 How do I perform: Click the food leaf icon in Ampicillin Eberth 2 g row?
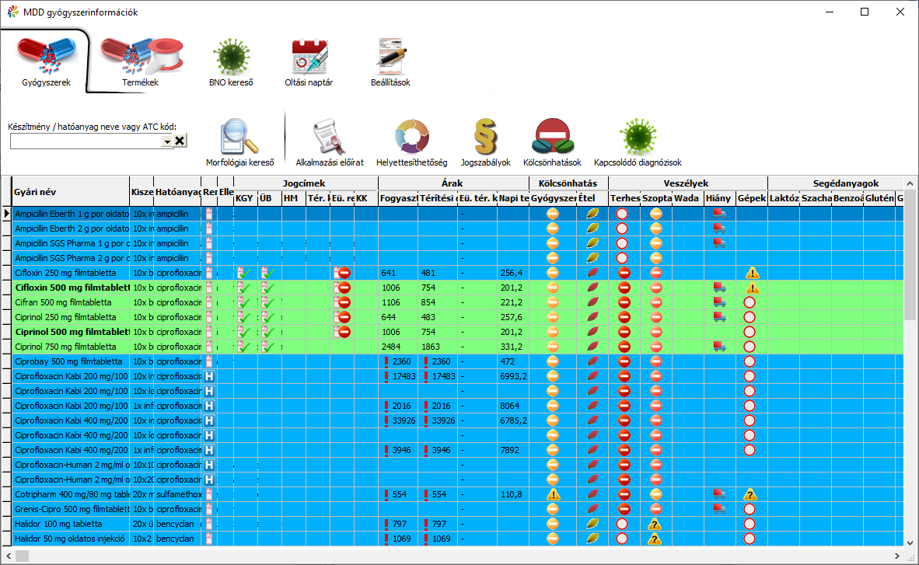(x=592, y=228)
